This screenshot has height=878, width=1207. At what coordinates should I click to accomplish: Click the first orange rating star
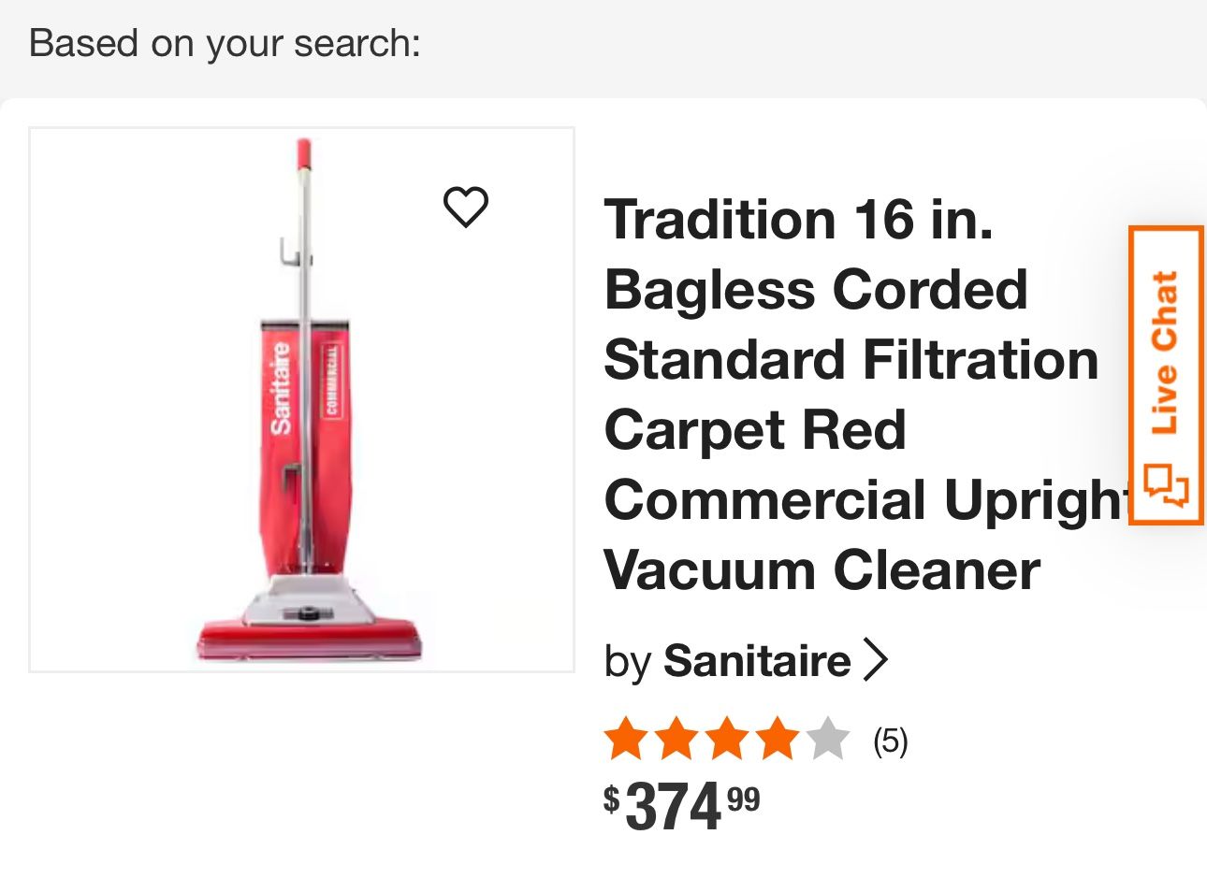click(626, 740)
